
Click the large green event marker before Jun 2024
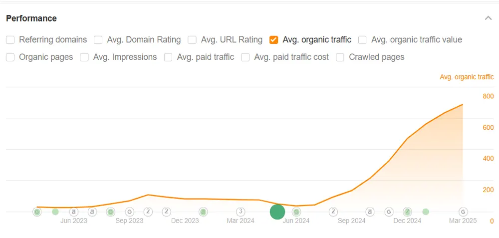pos(277,212)
